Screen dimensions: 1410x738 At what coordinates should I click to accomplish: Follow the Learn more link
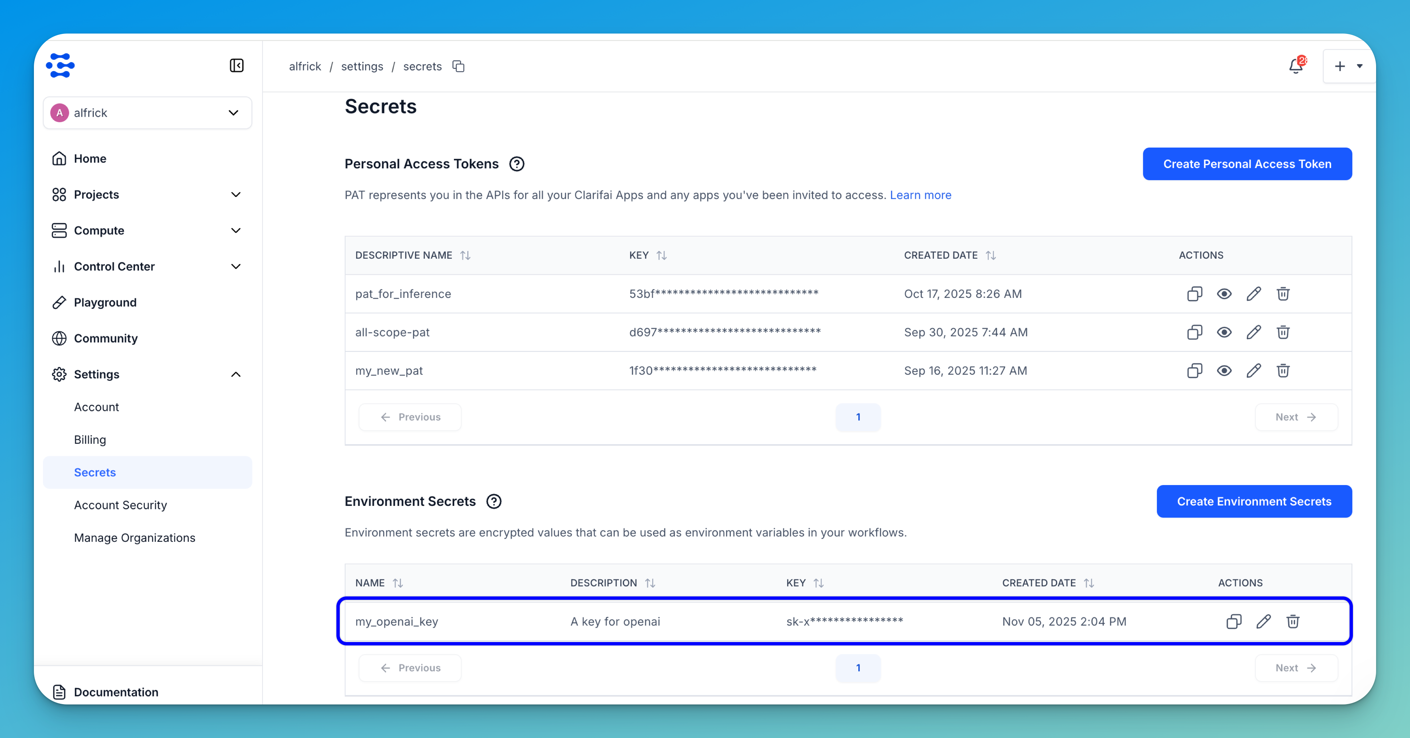(x=920, y=195)
